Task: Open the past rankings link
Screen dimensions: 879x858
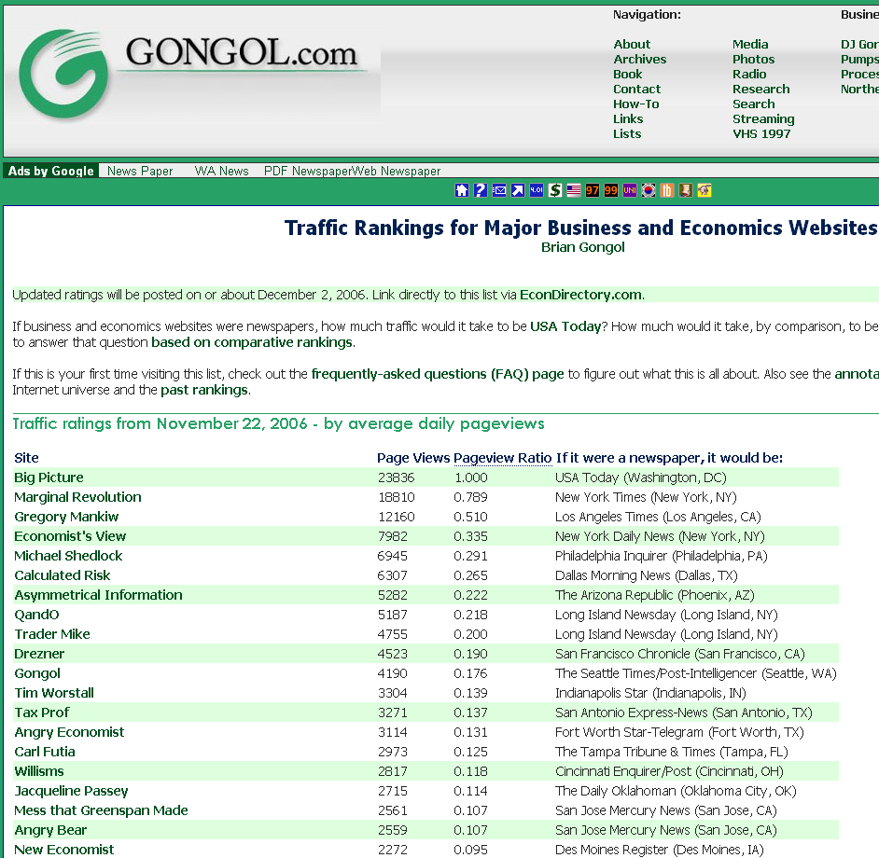Action: pos(204,390)
